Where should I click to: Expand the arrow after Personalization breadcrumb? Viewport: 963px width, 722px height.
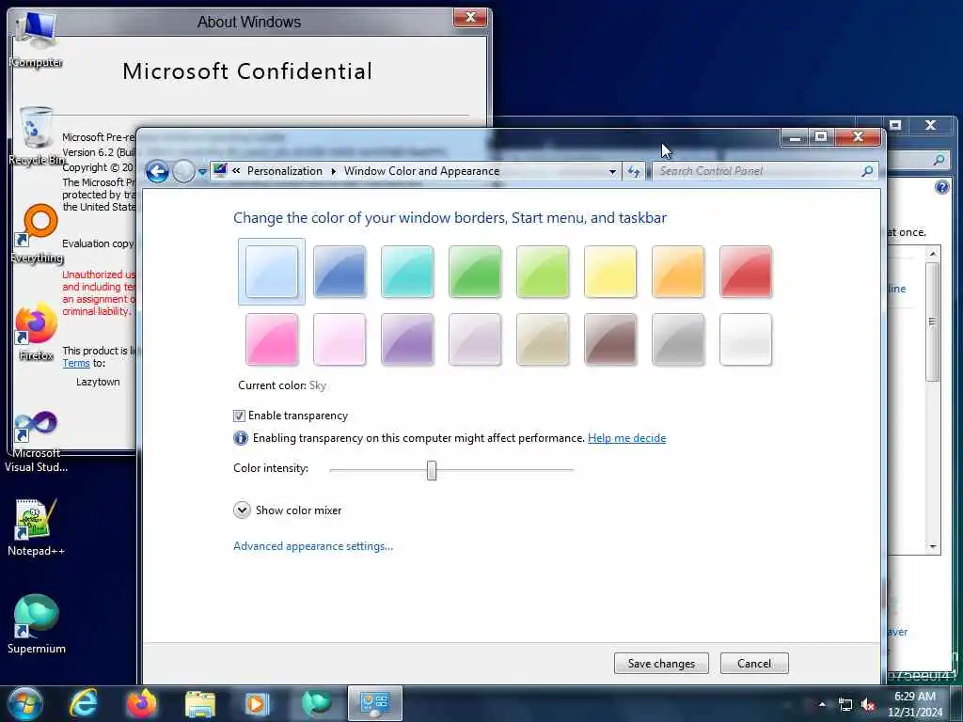[x=333, y=171]
